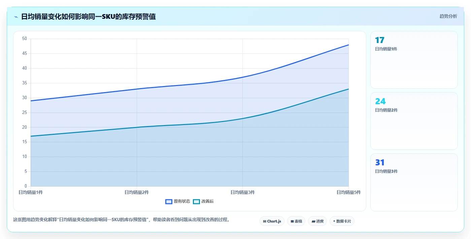Click the 趋势分析 label in header
Screen dimensions: 471x239
[x=448, y=16]
